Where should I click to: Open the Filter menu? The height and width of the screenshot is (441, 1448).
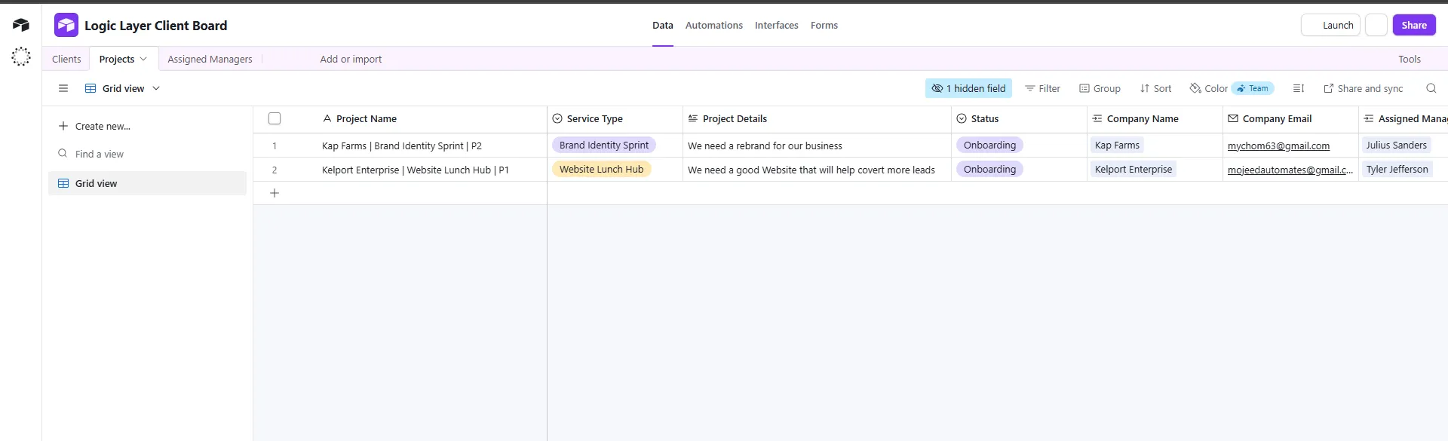tap(1042, 88)
